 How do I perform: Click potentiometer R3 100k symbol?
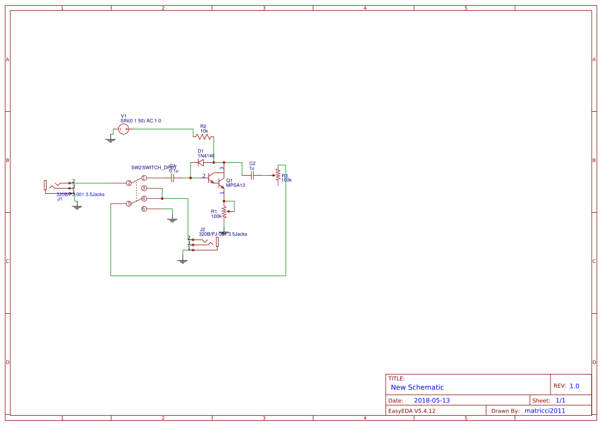279,175
